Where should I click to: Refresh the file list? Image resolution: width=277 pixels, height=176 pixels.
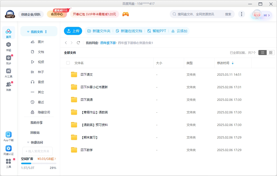point(78,43)
